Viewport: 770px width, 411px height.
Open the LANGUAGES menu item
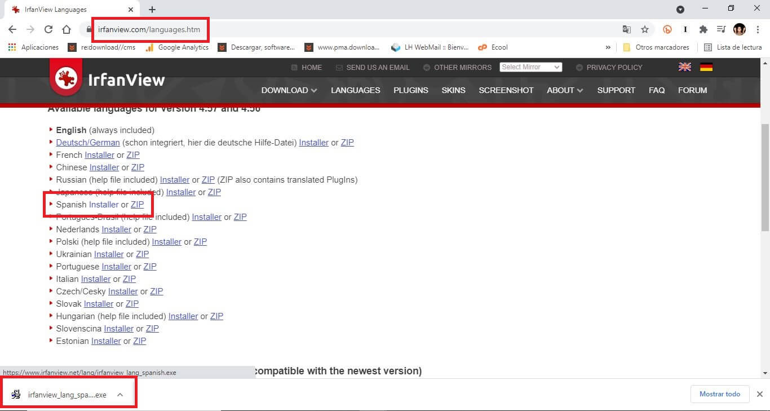[x=356, y=90]
